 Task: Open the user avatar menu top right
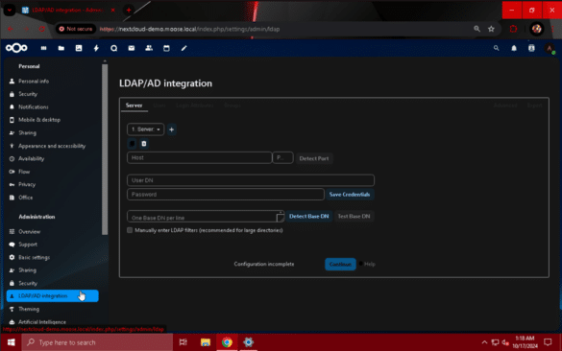[550, 48]
